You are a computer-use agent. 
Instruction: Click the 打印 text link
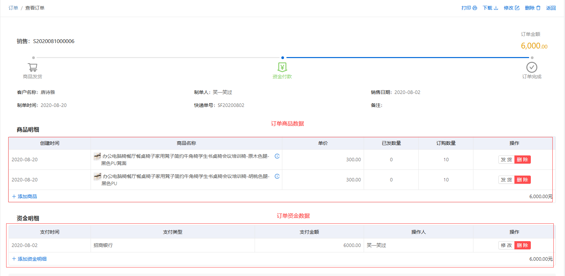click(x=466, y=8)
